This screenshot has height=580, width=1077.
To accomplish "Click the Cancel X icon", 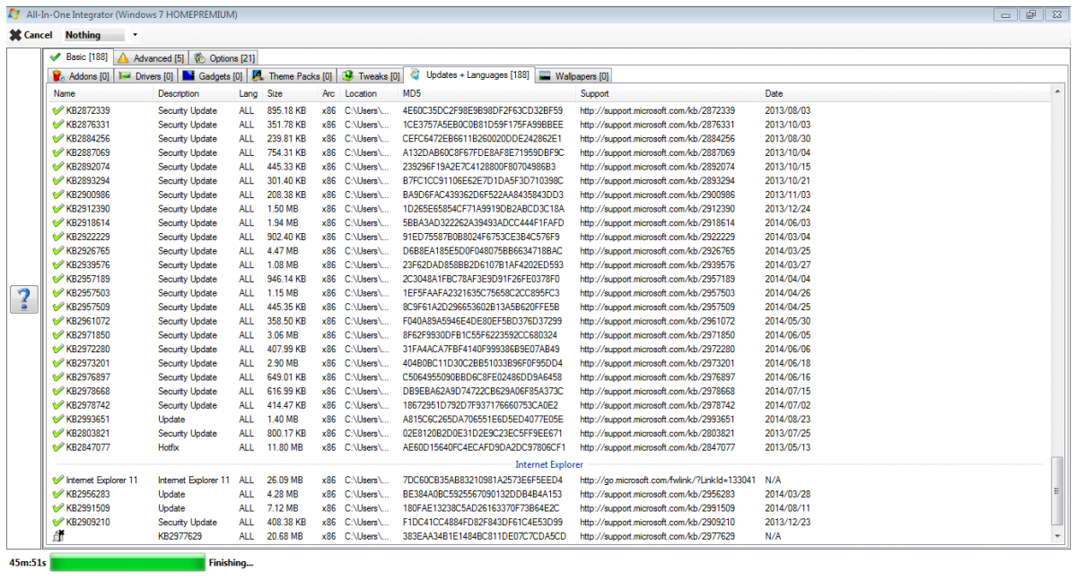I will tap(15, 35).
